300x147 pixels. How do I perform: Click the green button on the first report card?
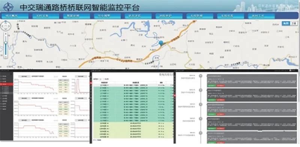(x=211, y=85)
